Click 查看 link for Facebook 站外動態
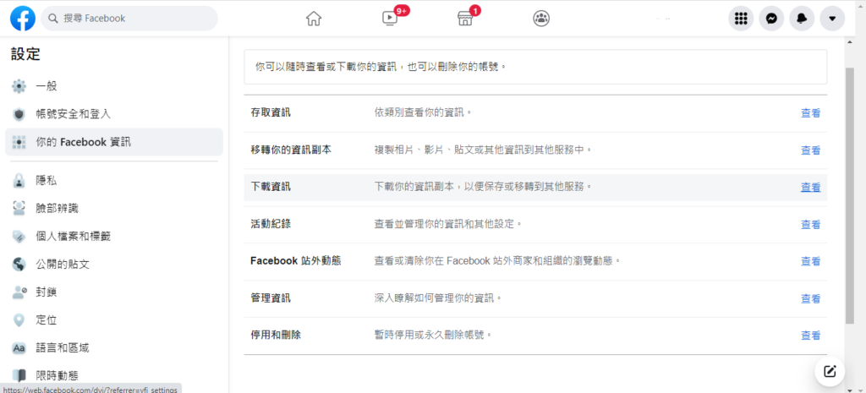 pos(810,261)
